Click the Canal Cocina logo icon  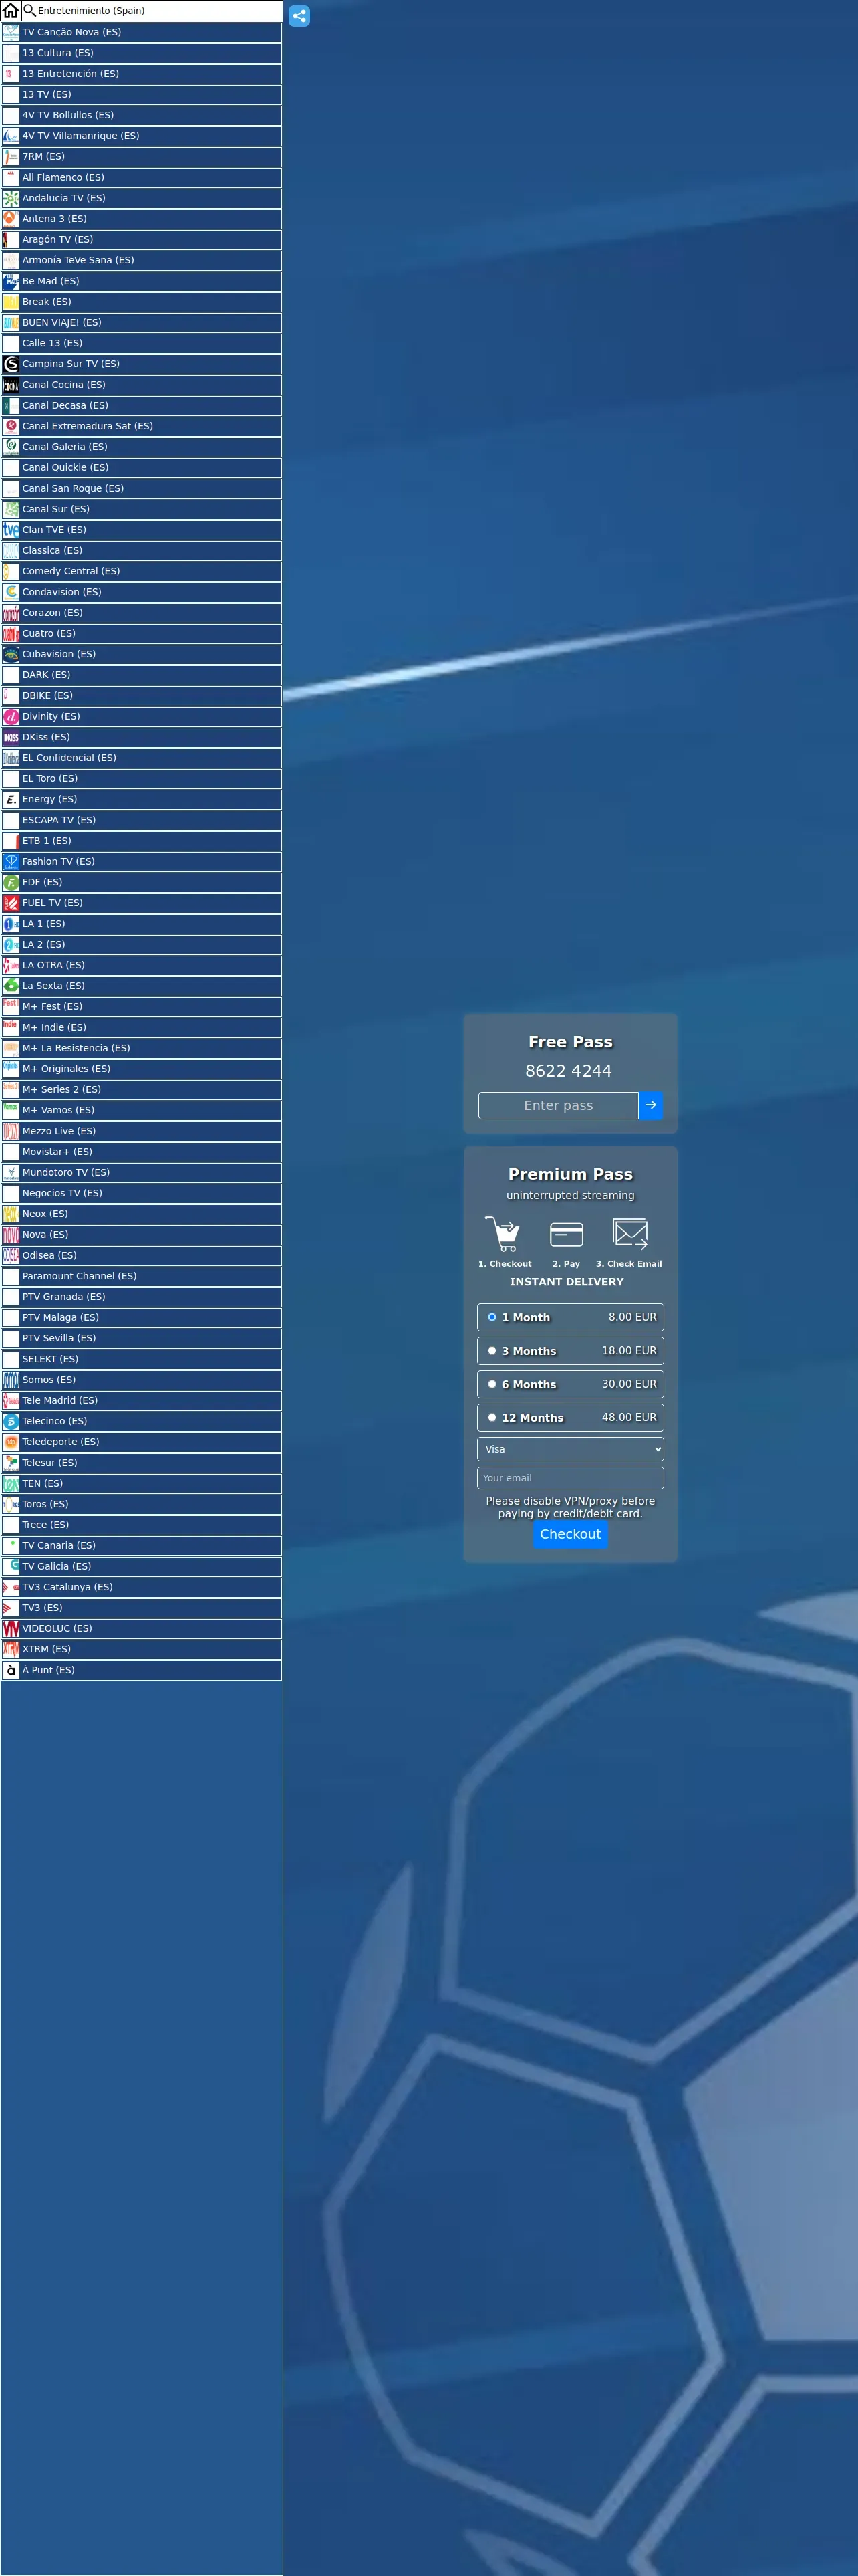(x=11, y=385)
